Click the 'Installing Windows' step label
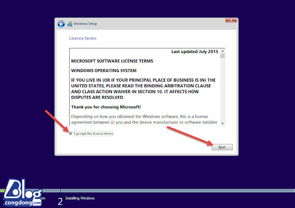The image size is (295, 208). 80,198
